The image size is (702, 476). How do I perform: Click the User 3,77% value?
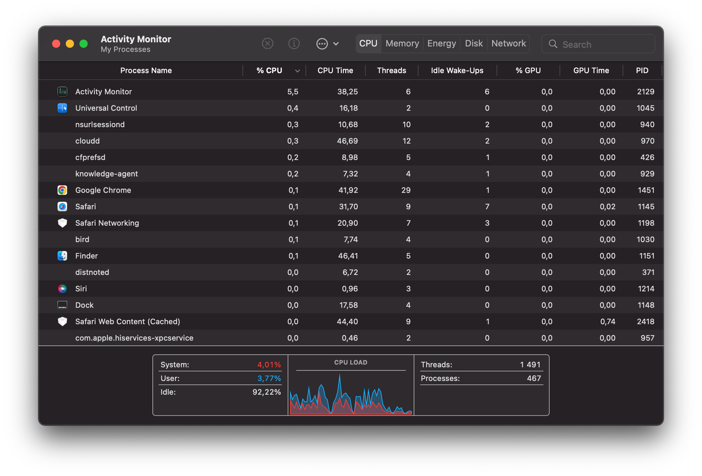tap(269, 378)
